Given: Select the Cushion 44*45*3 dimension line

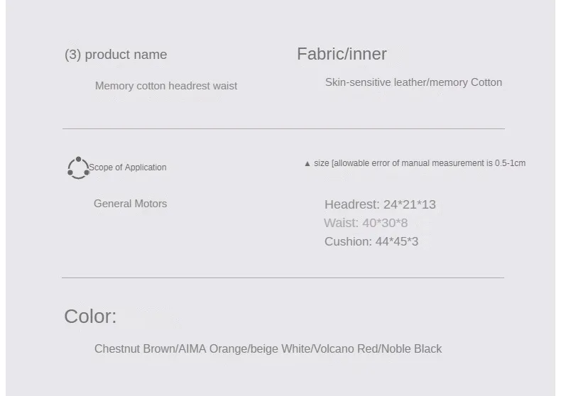Looking at the screenshot, I should click(371, 241).
